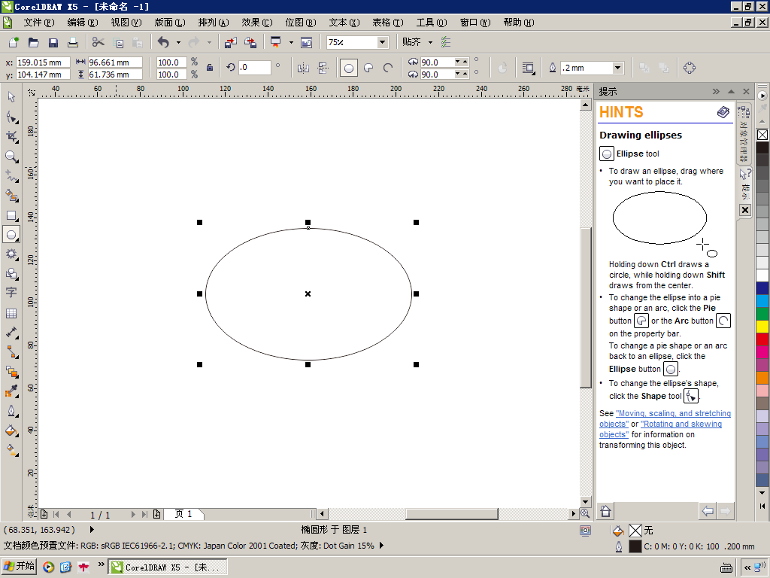
Task: Open outline width .2 mm dropdown
Action: point(617,68)
